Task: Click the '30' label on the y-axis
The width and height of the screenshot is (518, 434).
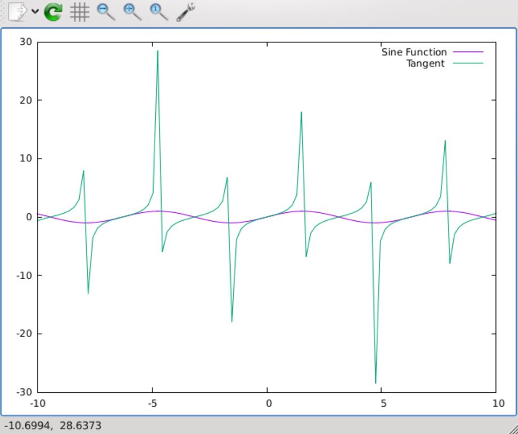Action: (x=25, y=41)
